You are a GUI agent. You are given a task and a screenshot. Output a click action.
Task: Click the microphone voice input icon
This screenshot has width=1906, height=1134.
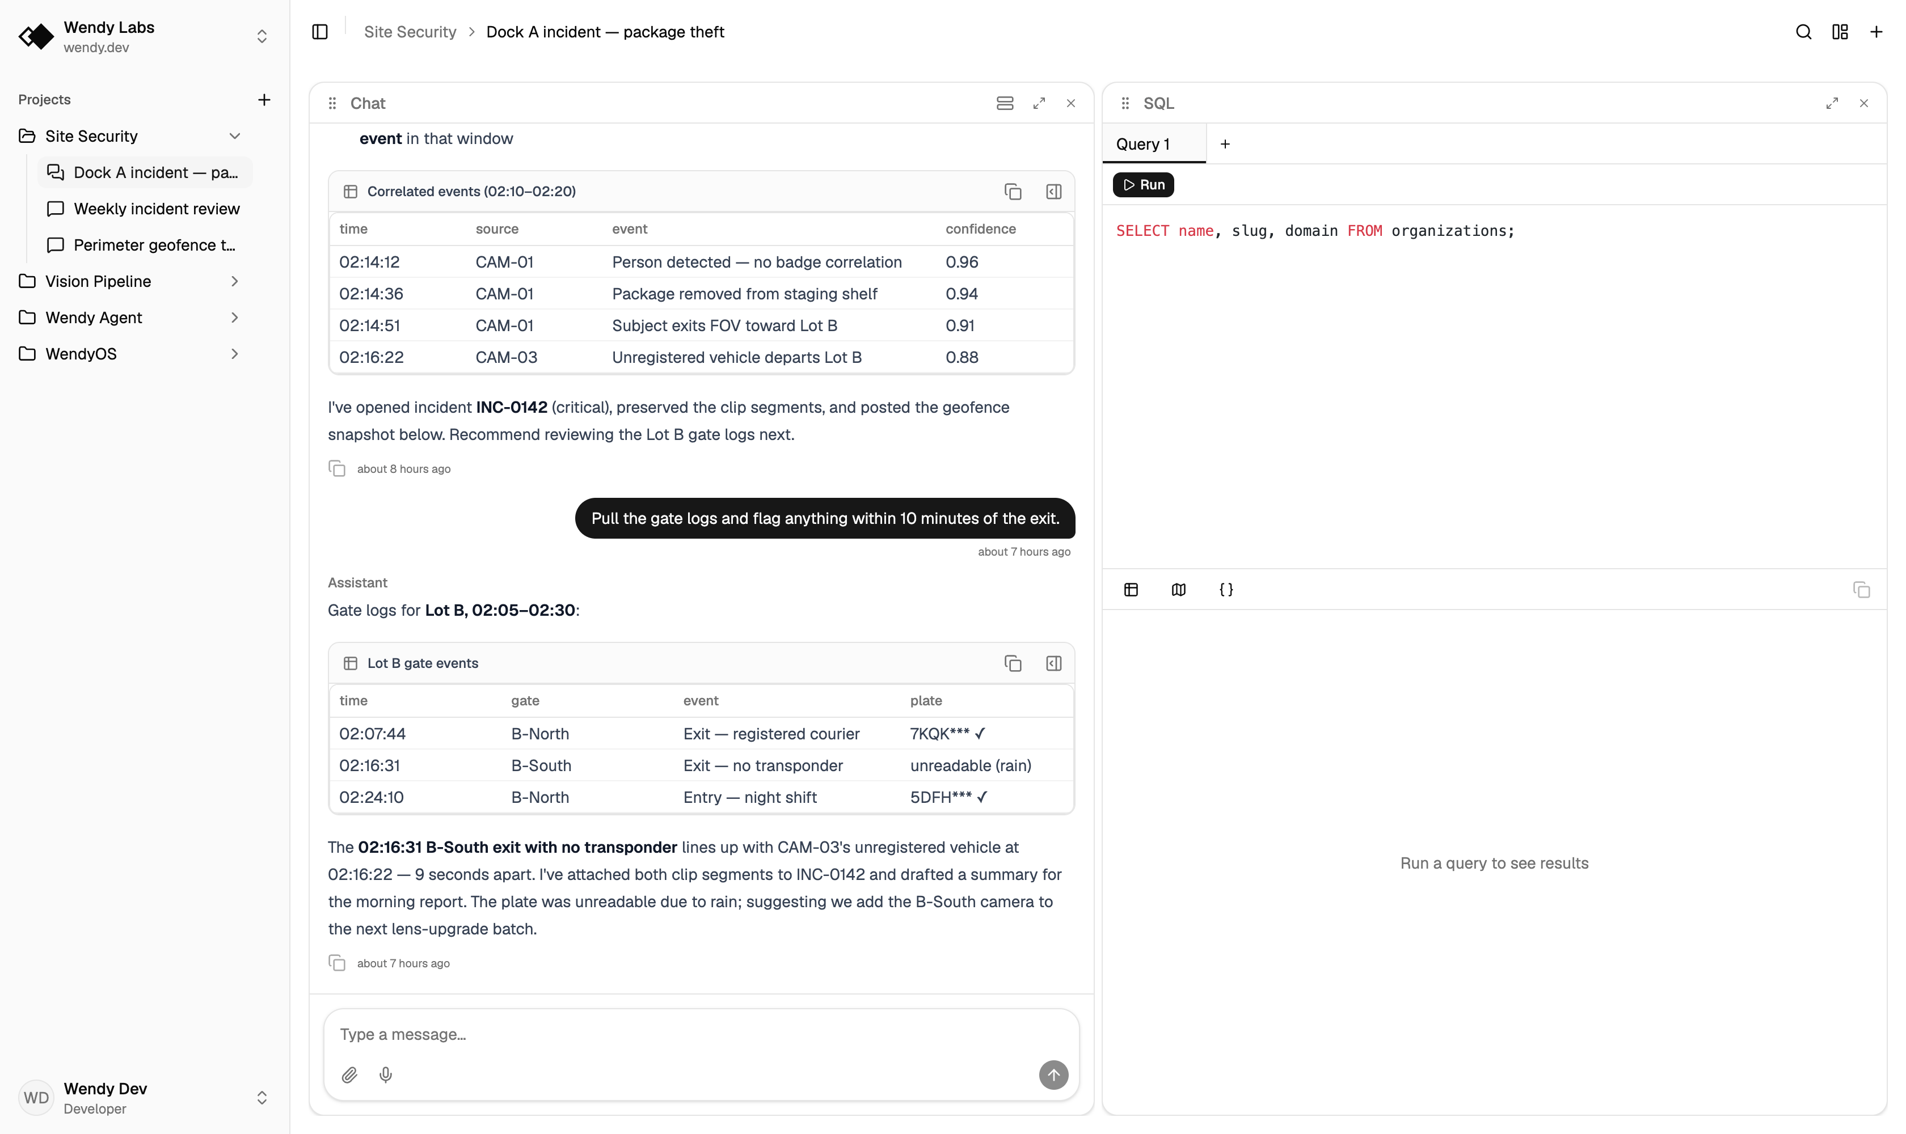point(386,1075)
